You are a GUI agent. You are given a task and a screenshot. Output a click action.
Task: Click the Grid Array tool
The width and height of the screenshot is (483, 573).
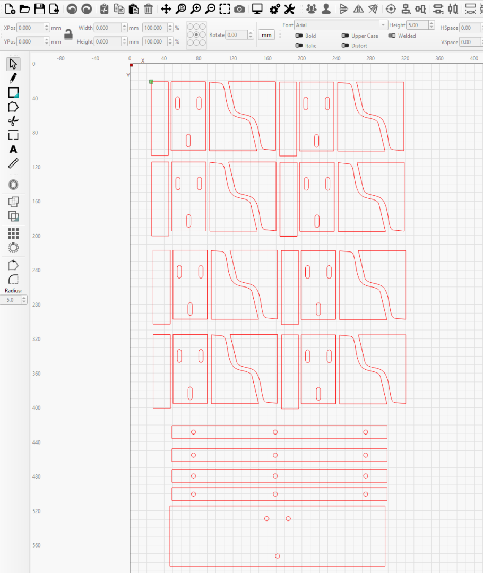pyautogui.click(x=13, y=233)
